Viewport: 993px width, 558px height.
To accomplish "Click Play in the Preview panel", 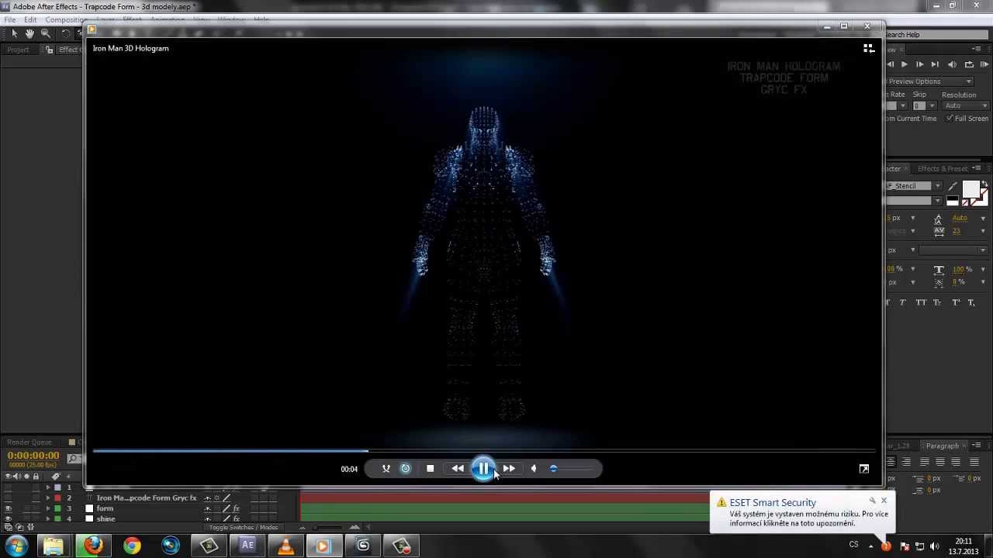I will pyautogui.click(x=905, y=65).
